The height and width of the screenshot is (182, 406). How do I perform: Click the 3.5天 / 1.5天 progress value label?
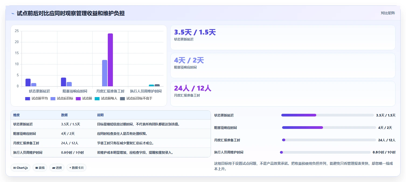(386, 115)
